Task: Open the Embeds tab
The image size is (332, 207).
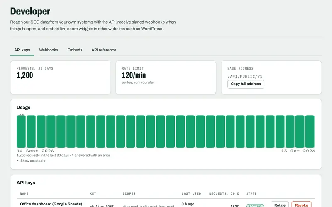Action: pyautogui.click(x=75, y=50)
